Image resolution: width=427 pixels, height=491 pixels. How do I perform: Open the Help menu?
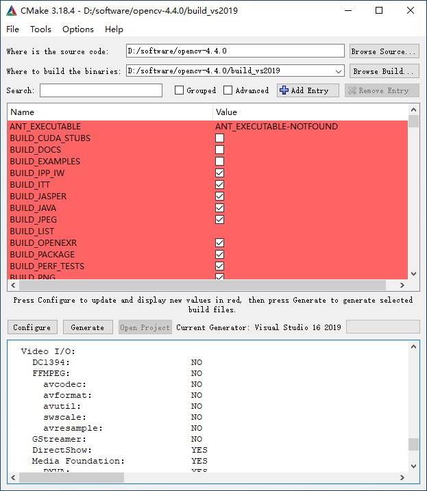114,29
